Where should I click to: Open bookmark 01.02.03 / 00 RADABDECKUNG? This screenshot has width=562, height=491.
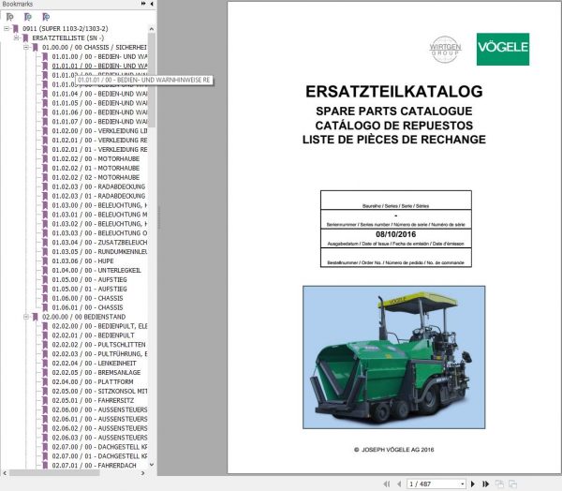98,186
